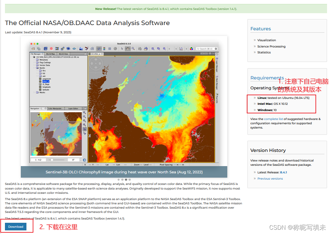
Task: Click the Navigation panel overview thumbnail
Action: coord(56,134)
